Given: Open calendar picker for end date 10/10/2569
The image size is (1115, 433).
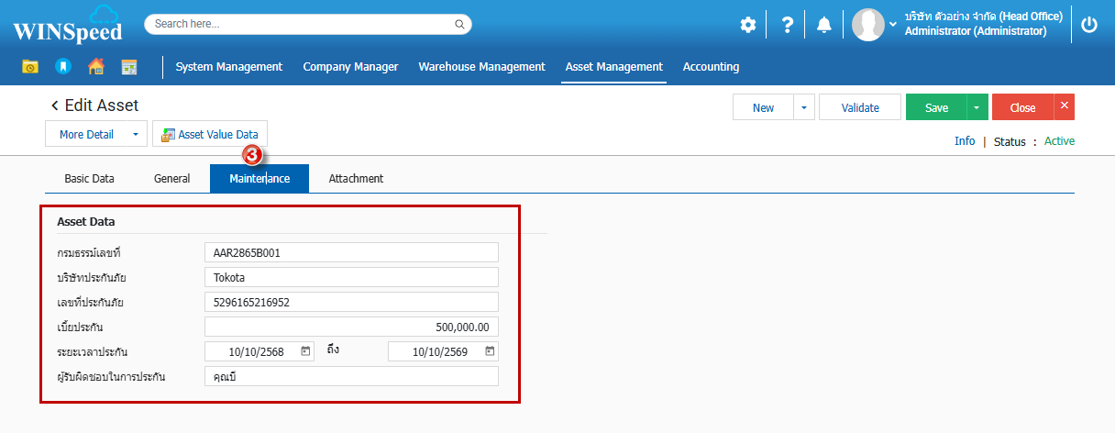Looking at the screenshot, I should pyautogui.click(x=490, y=351).
